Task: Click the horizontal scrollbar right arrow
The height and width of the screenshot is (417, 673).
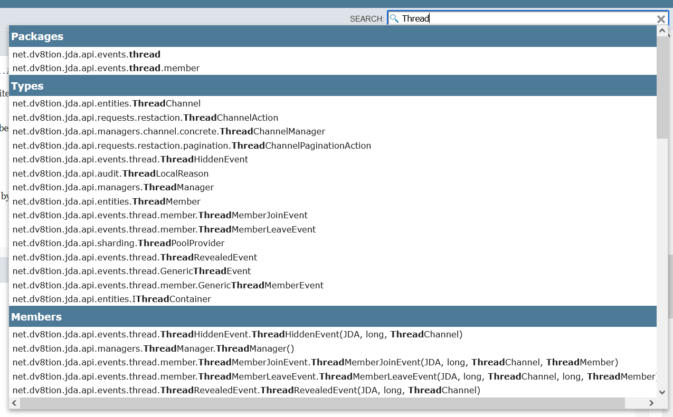Action: (651, 403)
